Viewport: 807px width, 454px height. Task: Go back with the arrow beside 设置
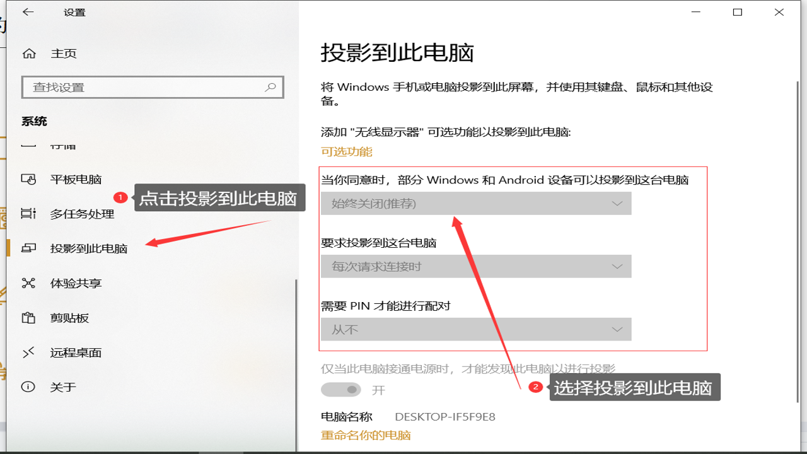28,12
